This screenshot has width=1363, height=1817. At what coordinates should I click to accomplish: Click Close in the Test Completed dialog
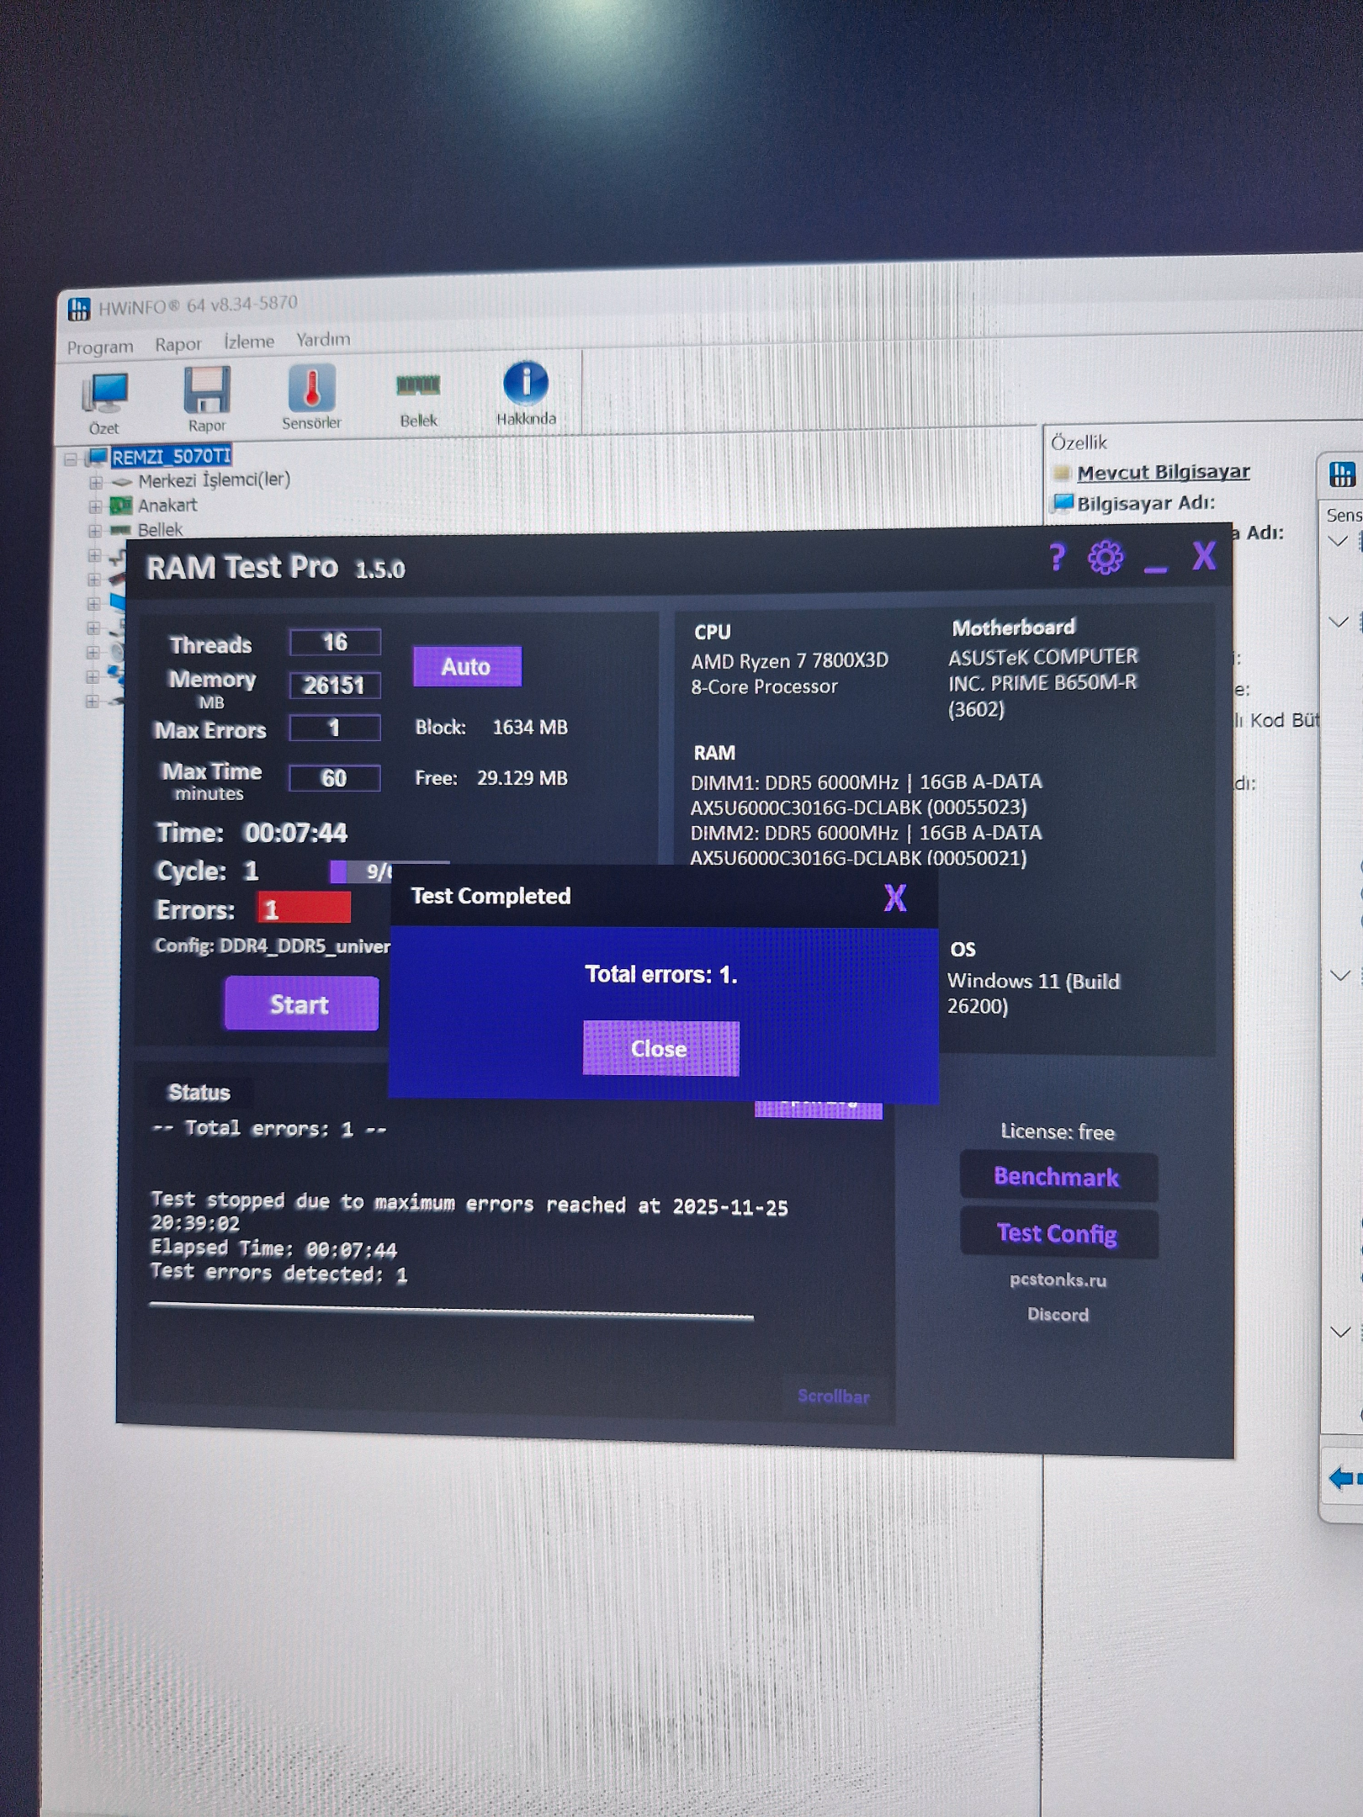coord(660,1049)
